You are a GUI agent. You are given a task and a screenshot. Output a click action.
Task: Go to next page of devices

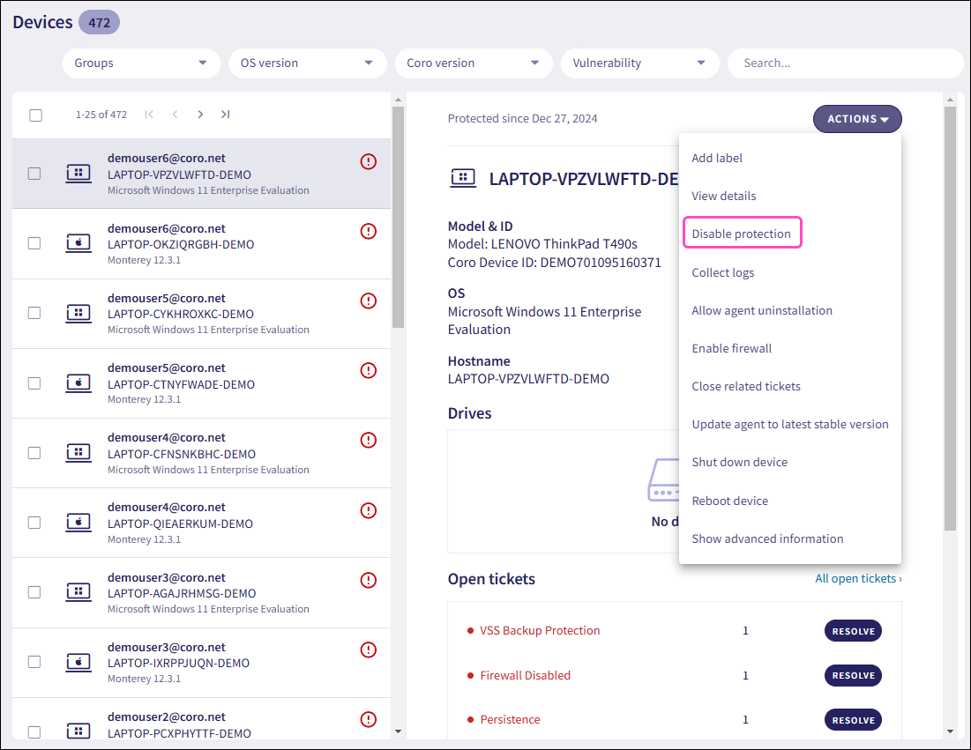(200, 115)
